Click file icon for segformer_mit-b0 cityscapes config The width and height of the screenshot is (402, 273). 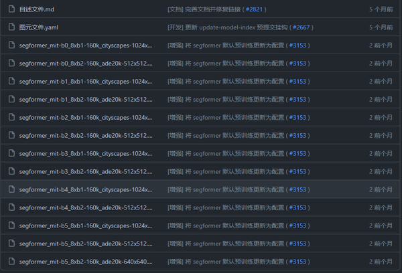click(11, 45)
